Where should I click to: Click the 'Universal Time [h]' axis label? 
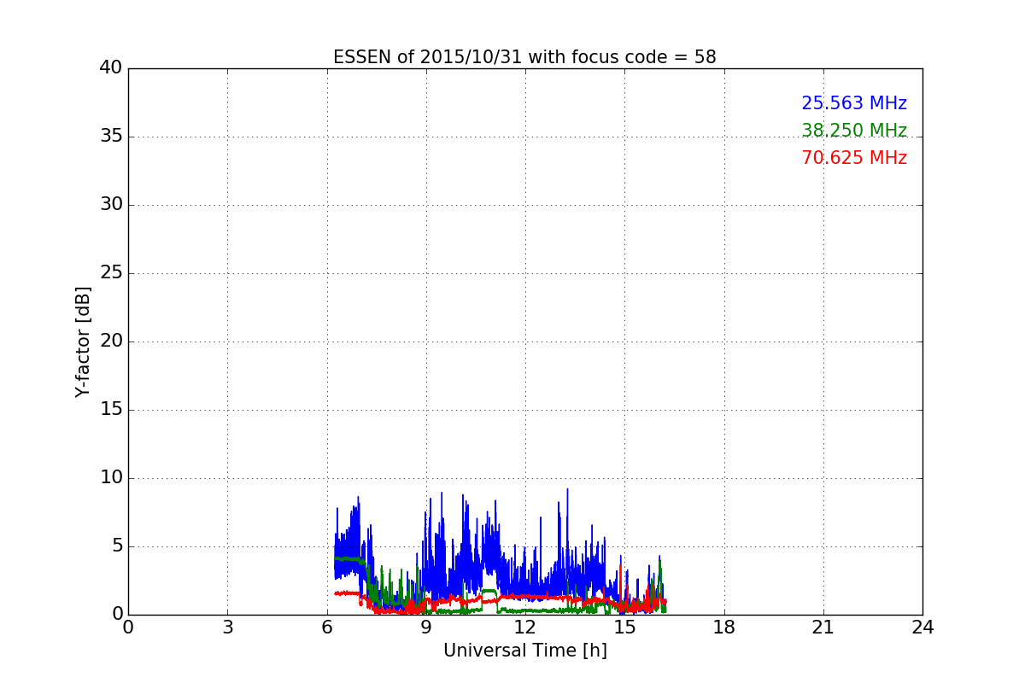(525, 651)
